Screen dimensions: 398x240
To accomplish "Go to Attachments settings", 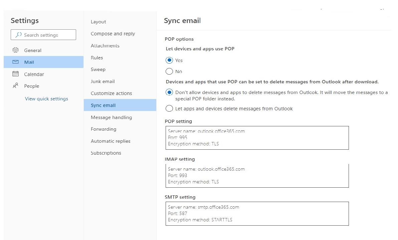I will (105, 46).
